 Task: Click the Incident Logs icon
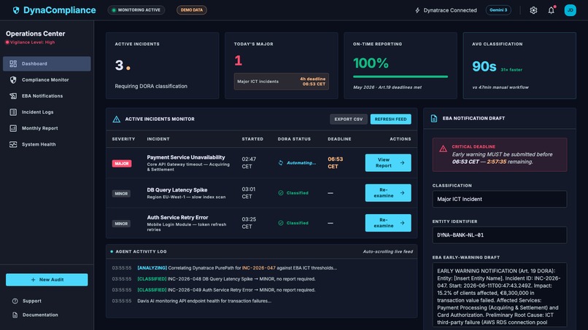click(13, 112)
